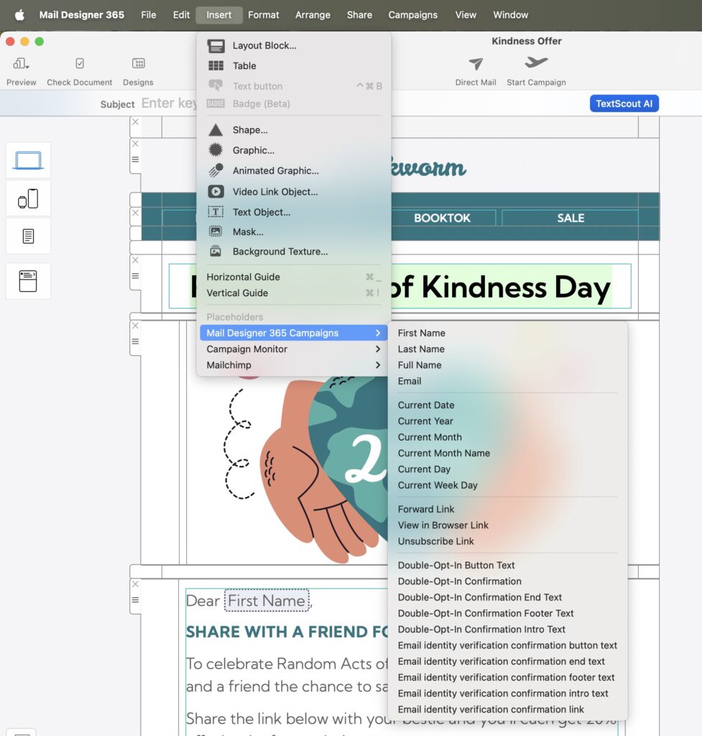
Task: Click the Shape triangle icon
Action: (x=216, y=130)
